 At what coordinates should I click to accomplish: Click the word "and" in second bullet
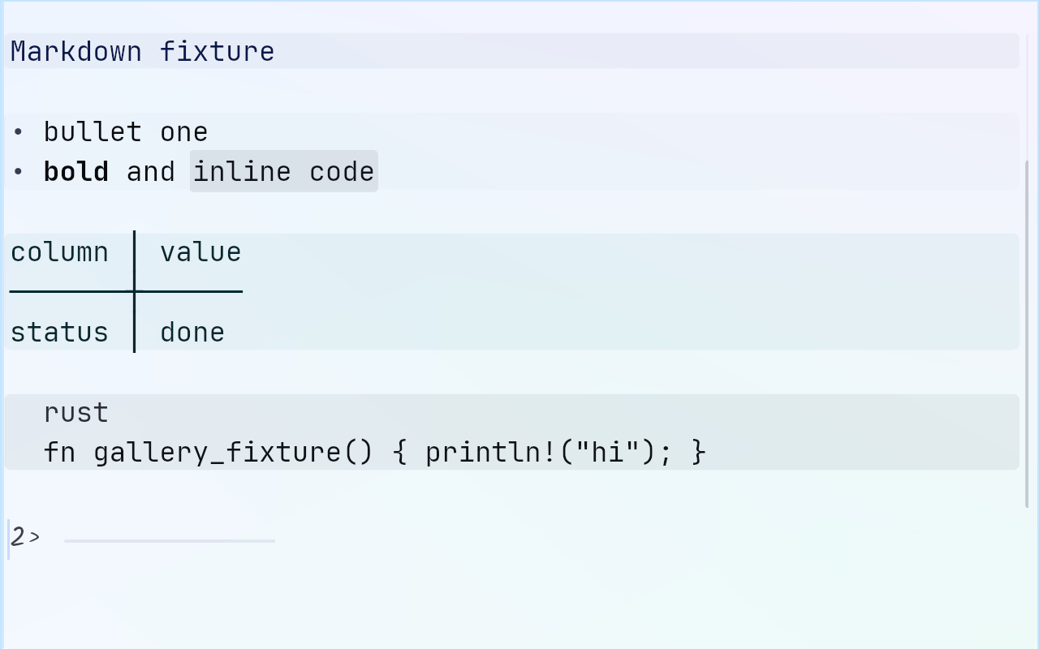point(151,171)
